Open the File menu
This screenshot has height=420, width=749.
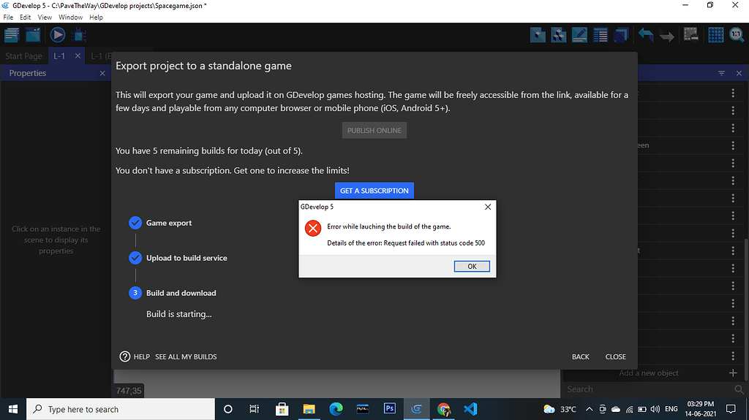(x=8, y=18)
